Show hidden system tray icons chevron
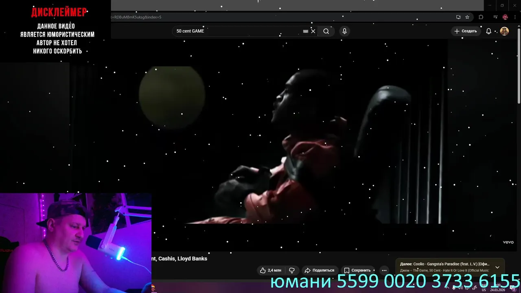 point(447,288)
